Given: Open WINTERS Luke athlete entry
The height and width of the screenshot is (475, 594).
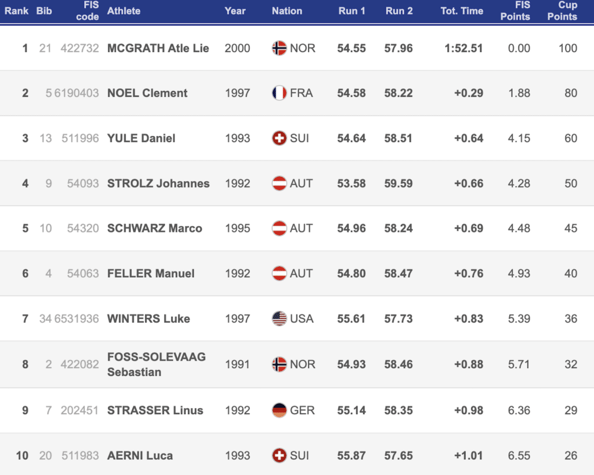Looking at the screenshot, I should [148, 318].
